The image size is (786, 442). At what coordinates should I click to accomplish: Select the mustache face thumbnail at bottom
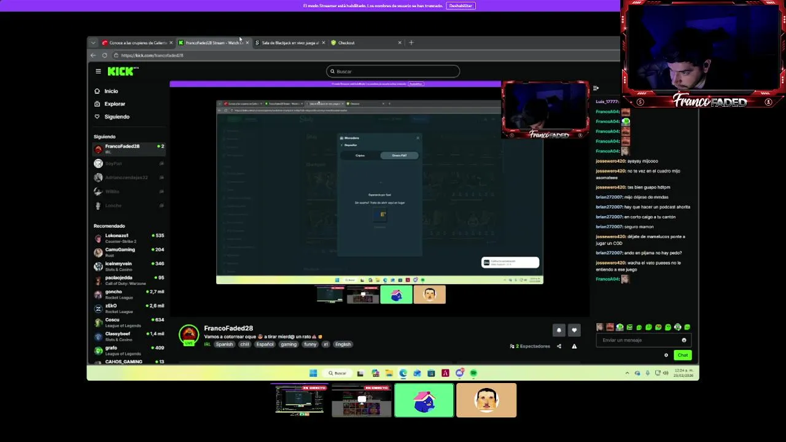click(486, 400)
